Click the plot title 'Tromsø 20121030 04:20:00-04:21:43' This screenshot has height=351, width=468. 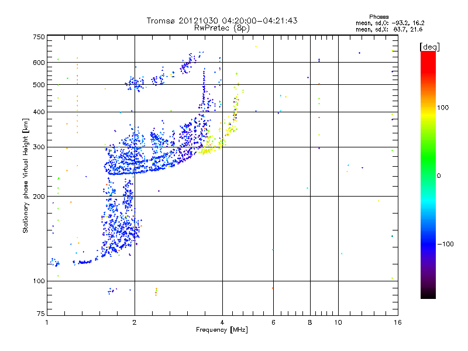coord(222,20)
